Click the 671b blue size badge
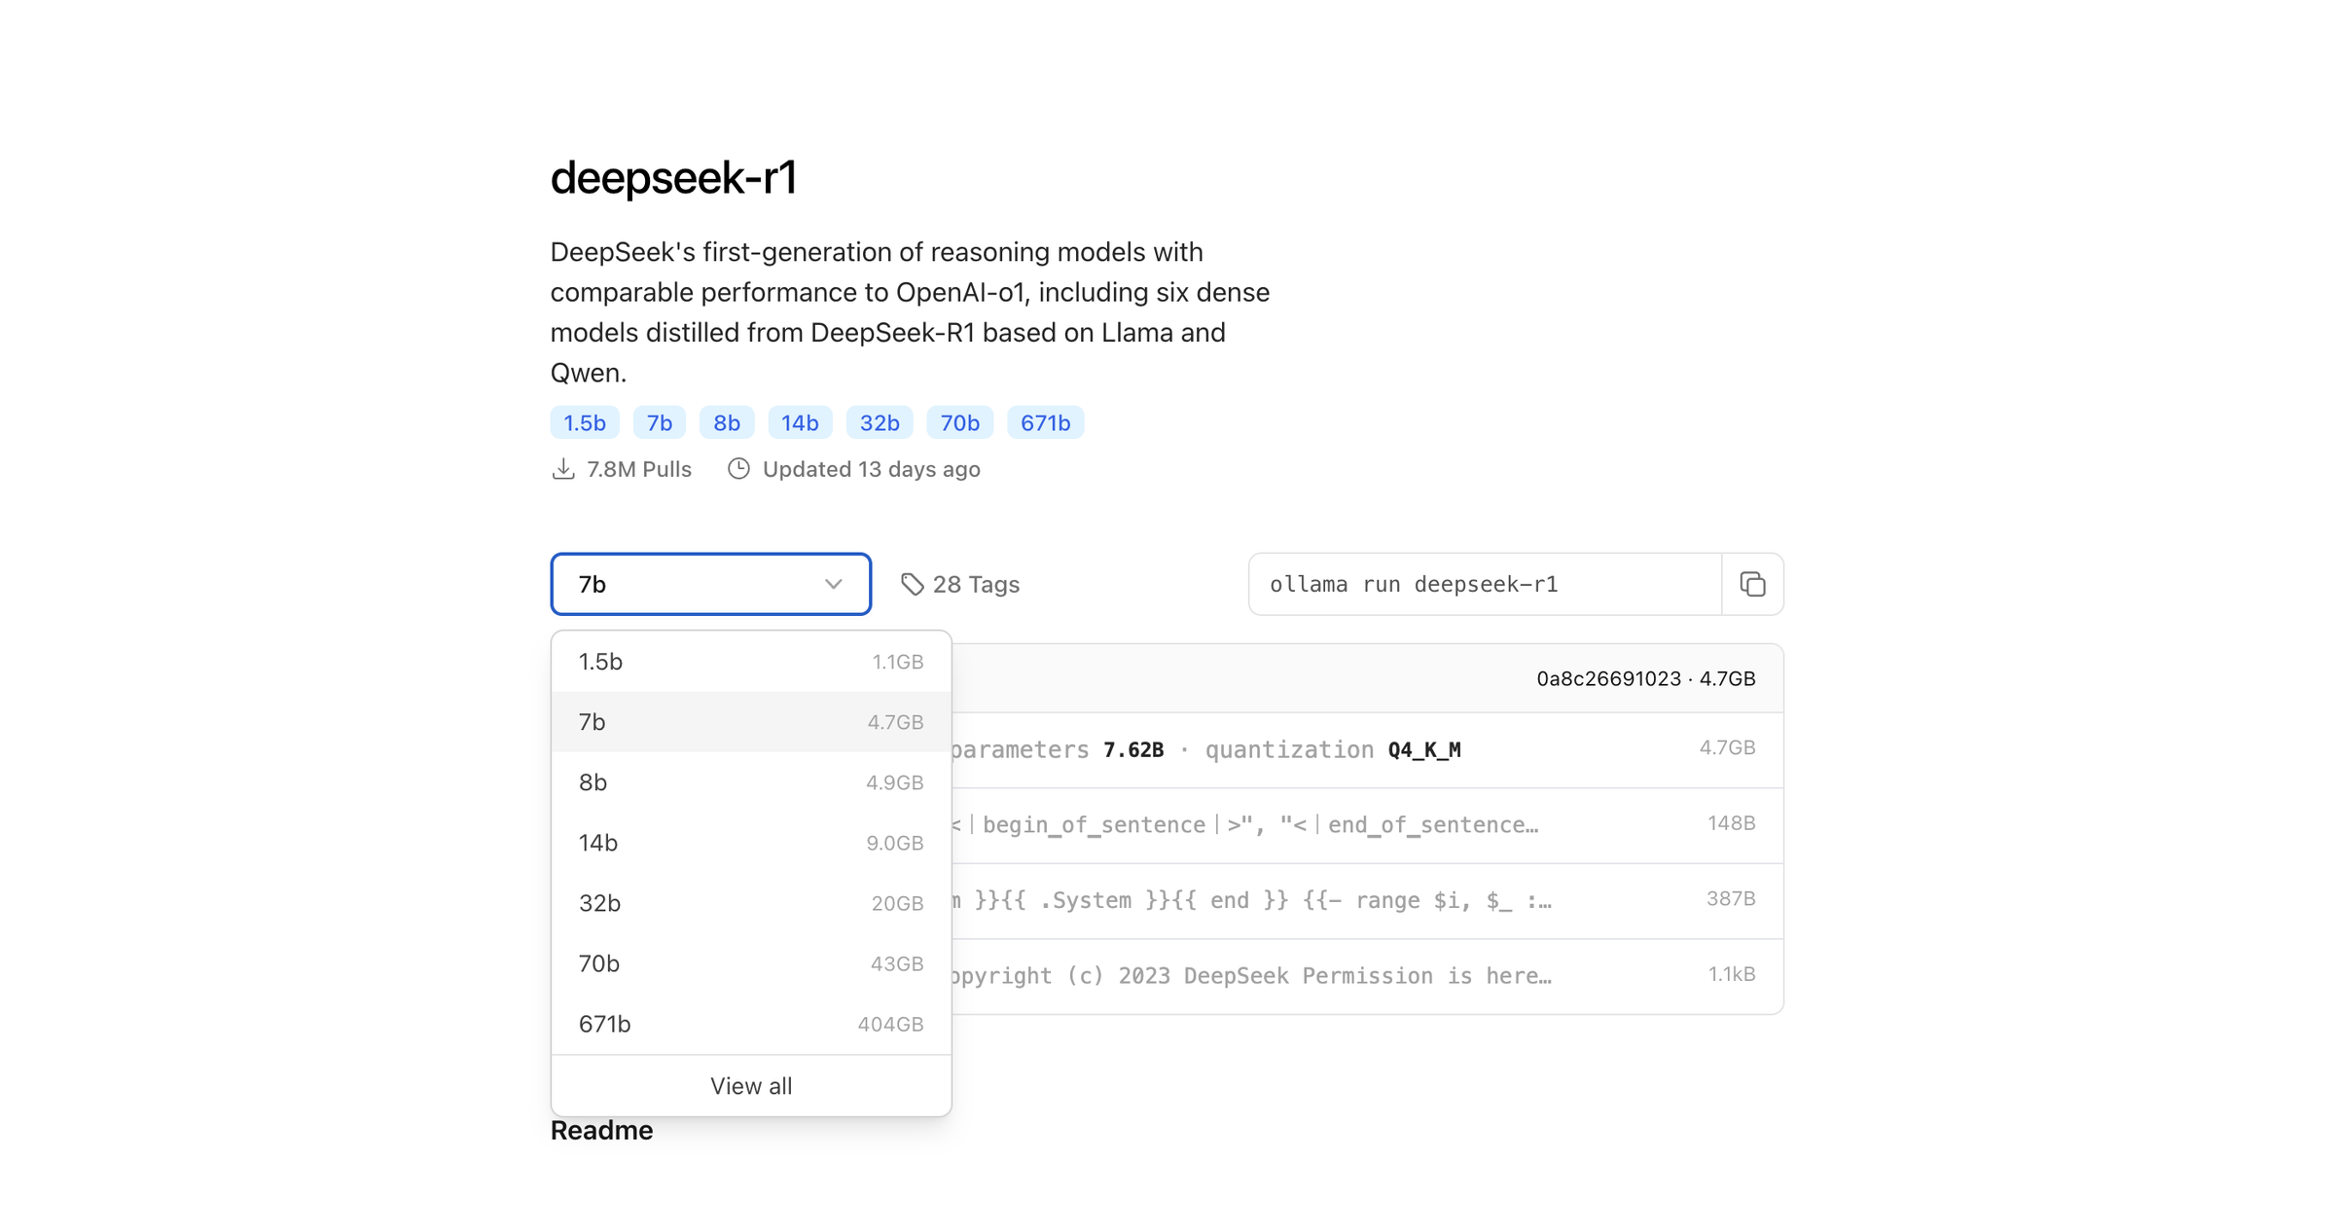Screen dimensions: 2335x1232 pos(1045,423)
